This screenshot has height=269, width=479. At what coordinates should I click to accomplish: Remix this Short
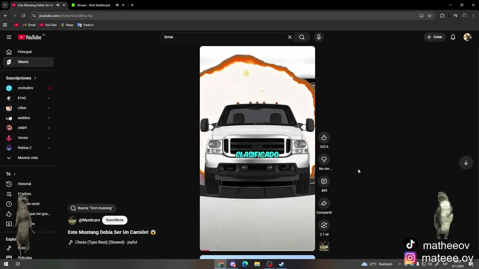coord(324,225)
